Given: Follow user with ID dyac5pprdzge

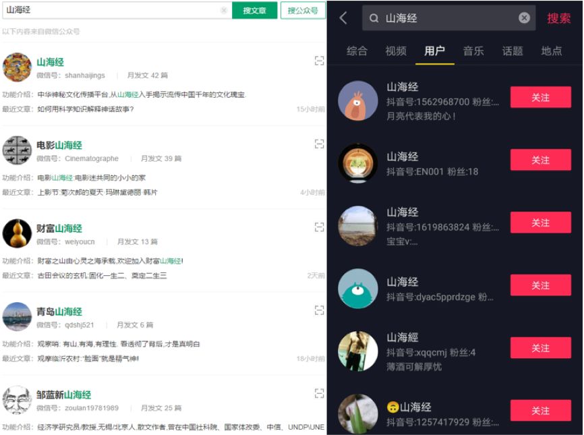Looking at the screenshot, I should 540,285.
